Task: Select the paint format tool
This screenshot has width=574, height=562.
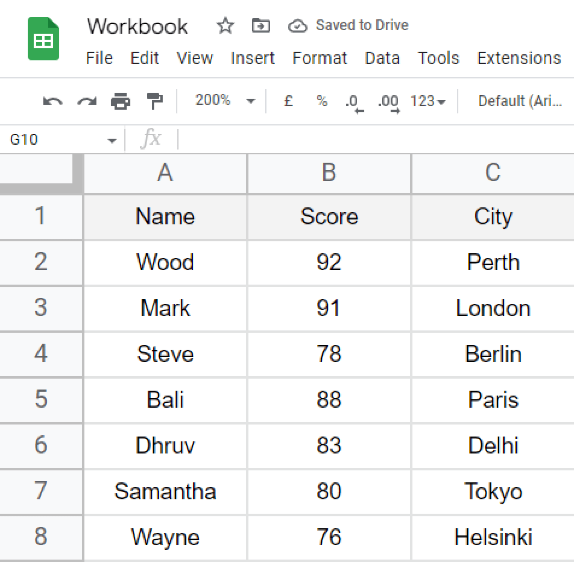Action: (x=155, y=101)
